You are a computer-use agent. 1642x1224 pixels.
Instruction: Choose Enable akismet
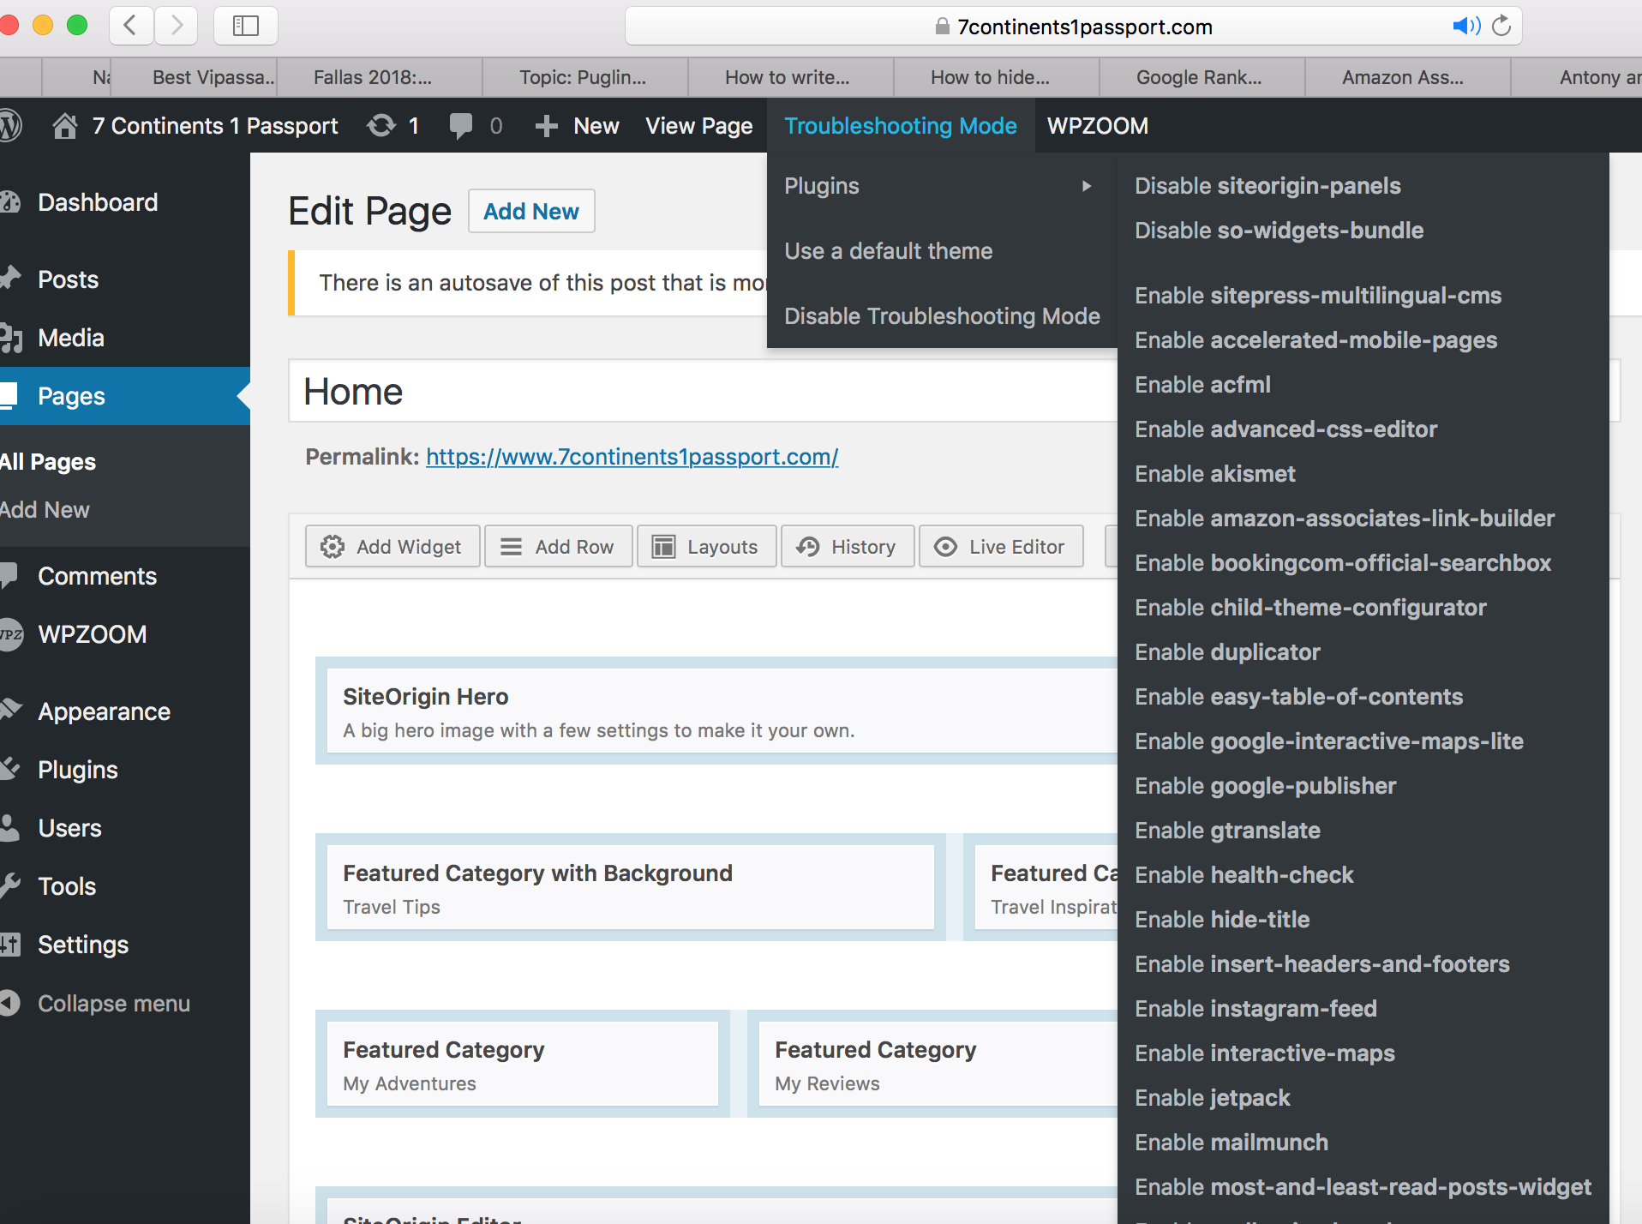click(x=1214, y=474)
